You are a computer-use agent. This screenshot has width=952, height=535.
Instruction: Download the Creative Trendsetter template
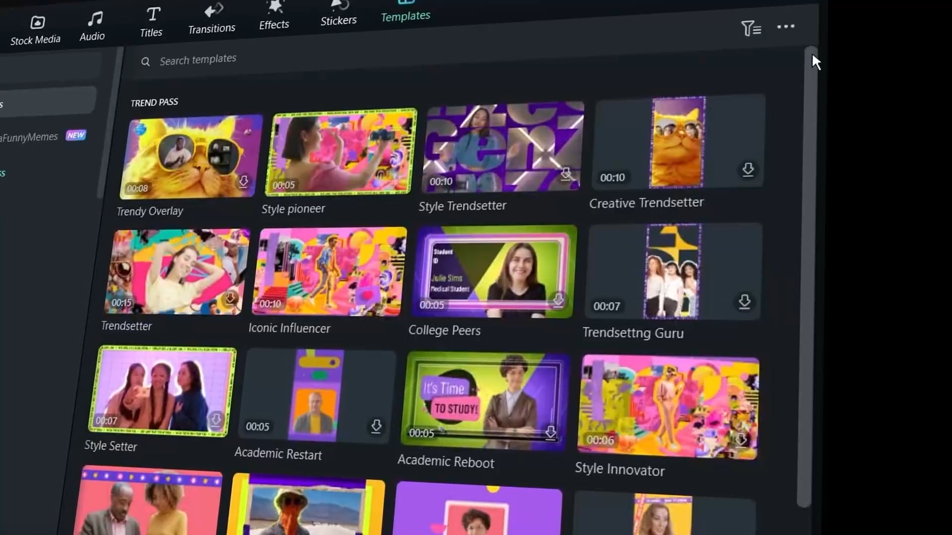tap(748, 169)
